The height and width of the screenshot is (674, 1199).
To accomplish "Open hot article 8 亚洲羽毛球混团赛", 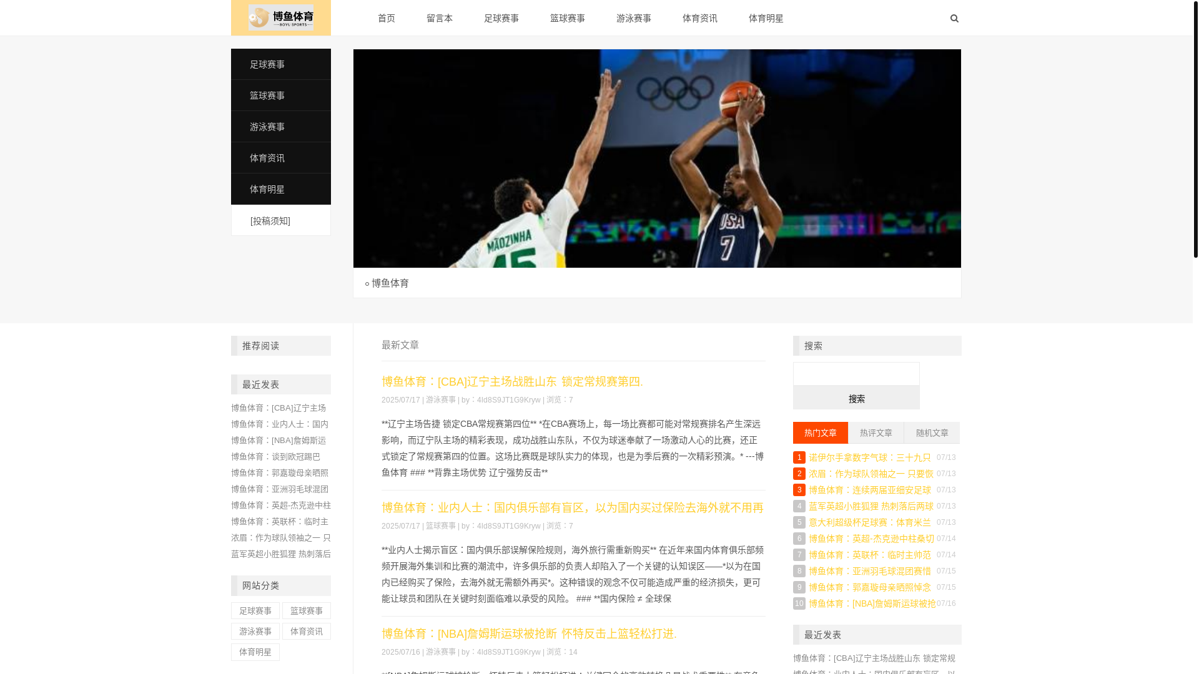I will tap(870, 571).
